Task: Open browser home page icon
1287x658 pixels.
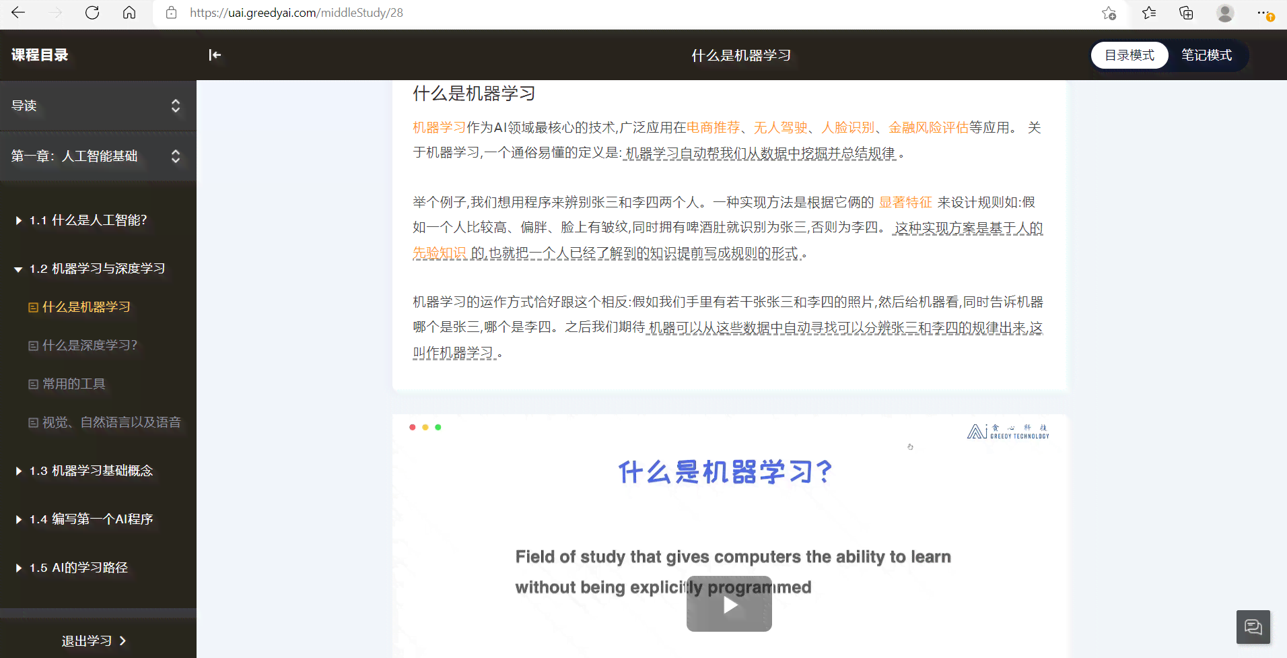Action: click(x=129, y=13)
